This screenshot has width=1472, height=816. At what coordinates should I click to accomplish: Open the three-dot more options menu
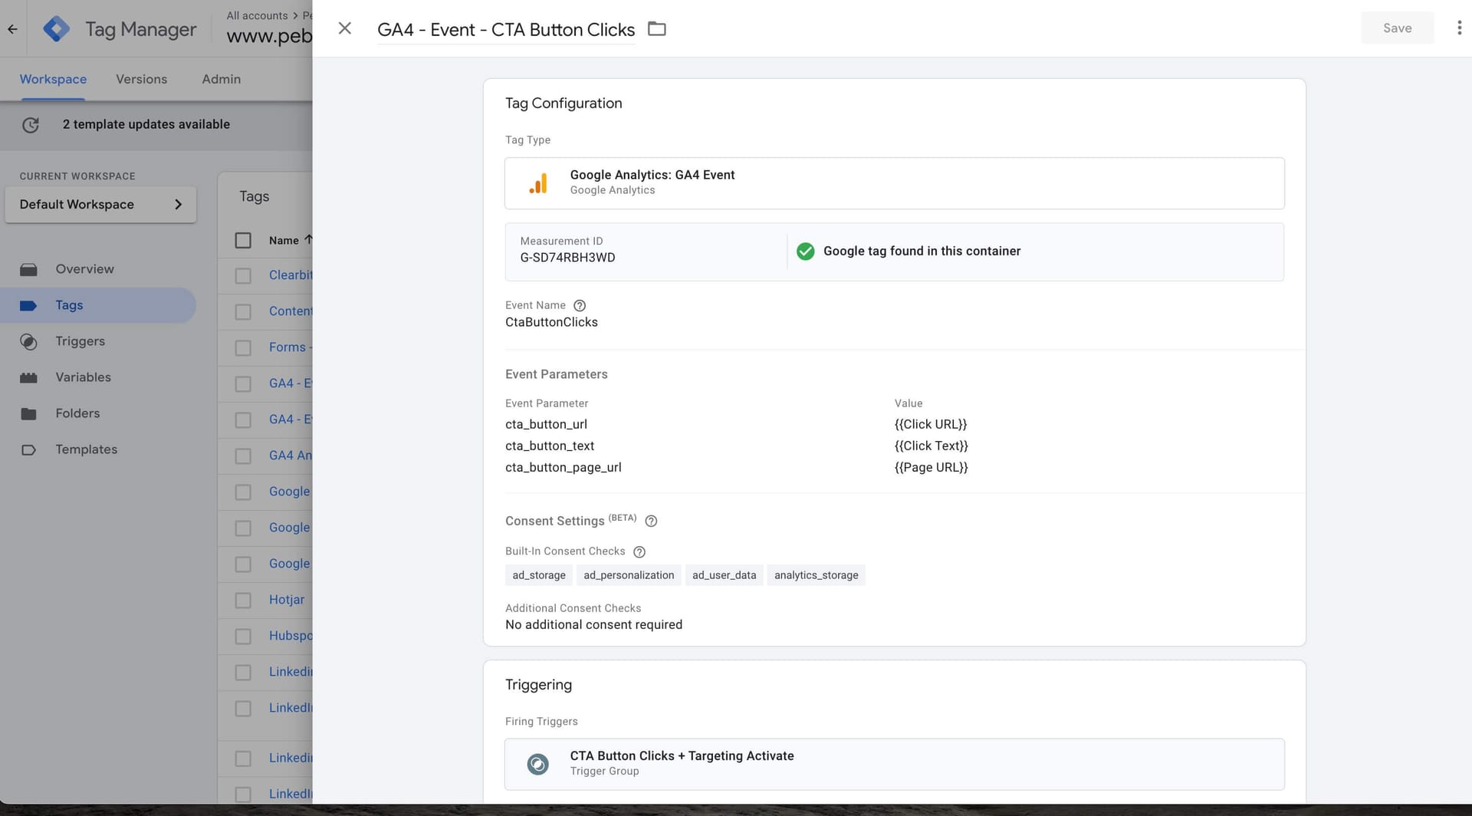[1458, 28]
